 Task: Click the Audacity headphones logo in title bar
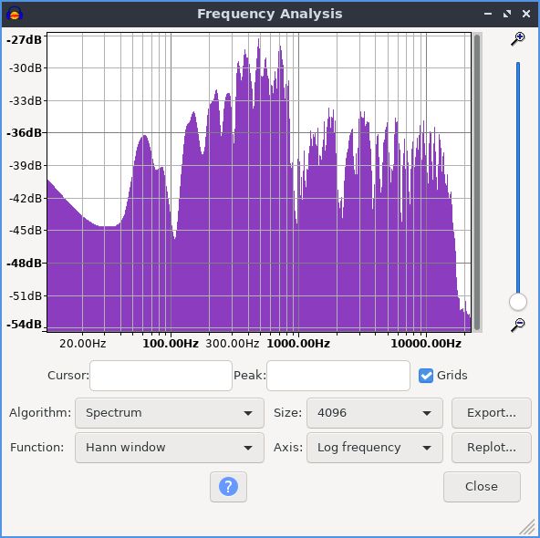point(15,14)
